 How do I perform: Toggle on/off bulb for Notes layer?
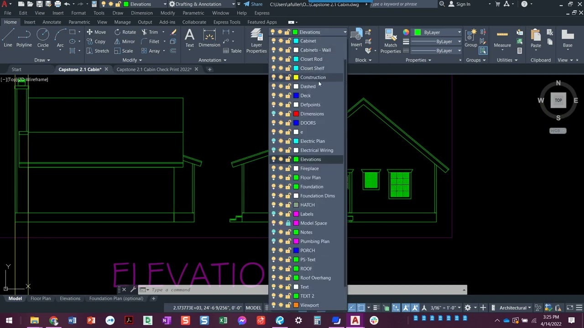(x=273, y=232)
